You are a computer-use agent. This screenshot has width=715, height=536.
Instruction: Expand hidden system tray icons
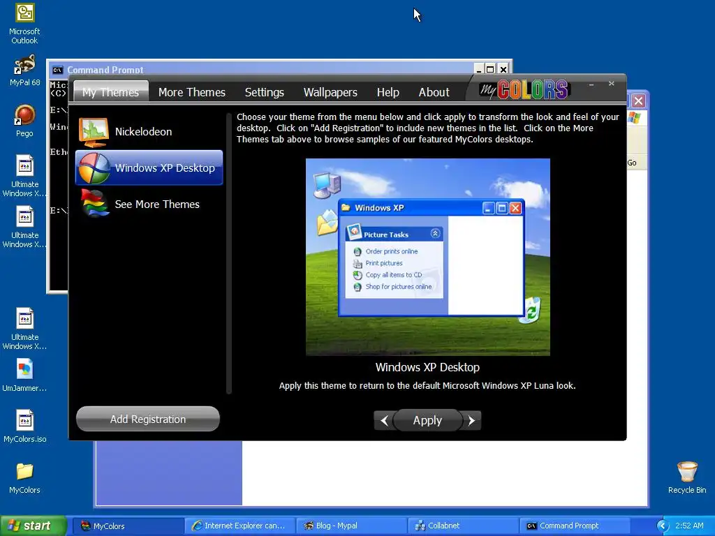click(x=663, y=526)
